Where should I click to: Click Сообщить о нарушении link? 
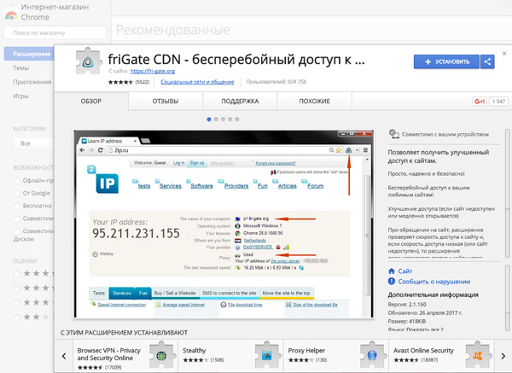[434, 282]
